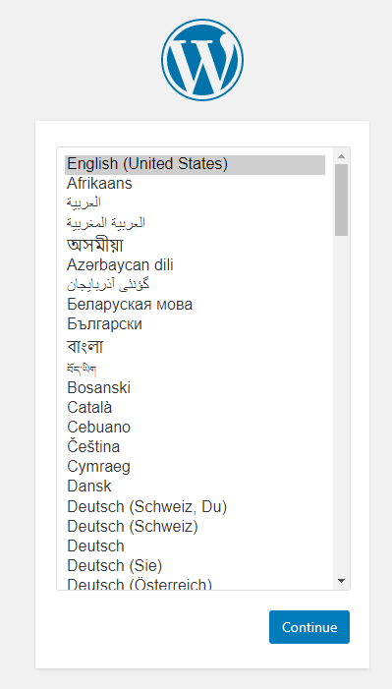Select Deutsch (Sie) in the list
The width and height of the screenshot is (392, 689).
[x=196, y=566]
